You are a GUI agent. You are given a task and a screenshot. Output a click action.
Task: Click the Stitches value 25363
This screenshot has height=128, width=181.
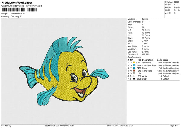[176, 2]
